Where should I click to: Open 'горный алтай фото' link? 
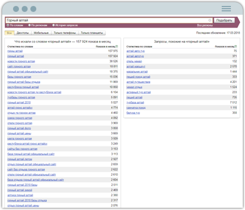coord(19,128)
